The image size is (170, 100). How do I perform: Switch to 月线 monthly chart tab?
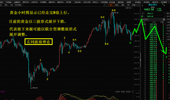[12, 5]
